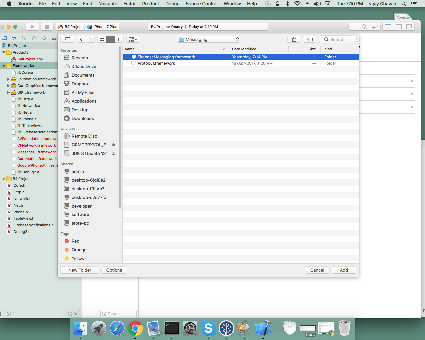Toggle the utilities panel visibility

(x=409, y=27)
